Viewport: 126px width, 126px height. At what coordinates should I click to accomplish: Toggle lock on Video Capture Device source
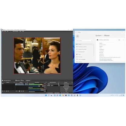tap(27, 85)
